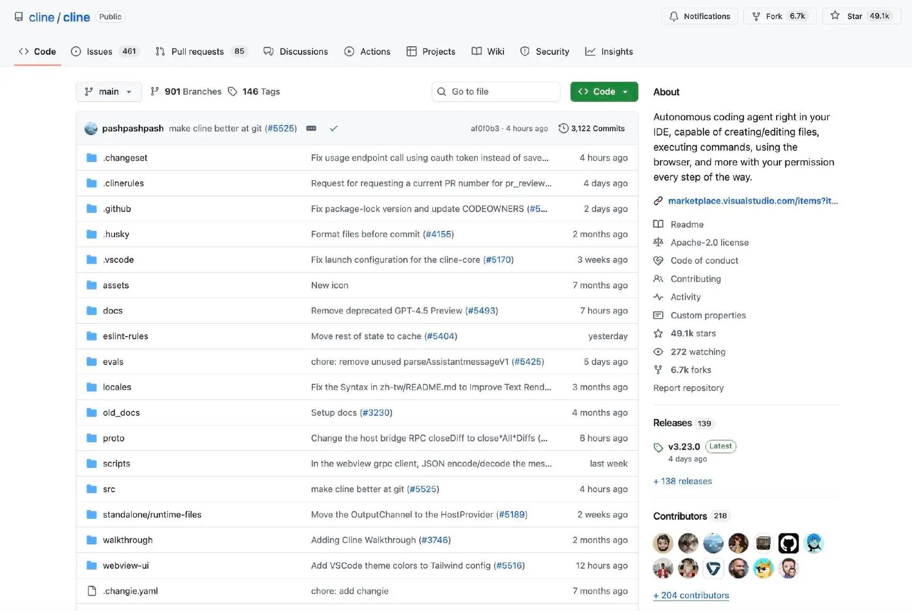Open the .changeset folder icon
Viewport: 912px width, 611px height.
91,158
